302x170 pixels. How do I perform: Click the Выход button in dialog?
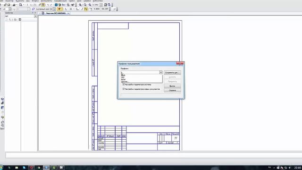click(x=172, y=86)
